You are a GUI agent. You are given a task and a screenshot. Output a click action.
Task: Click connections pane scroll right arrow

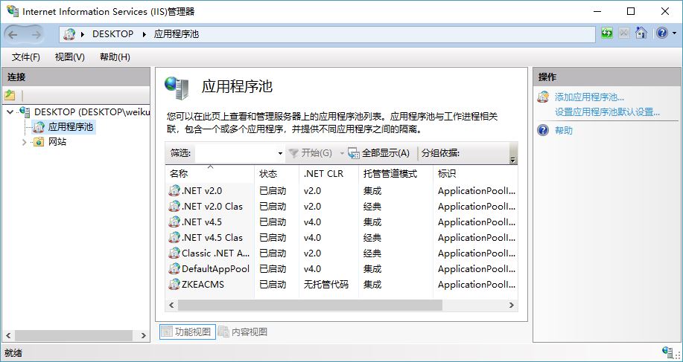tap(144, 335)
